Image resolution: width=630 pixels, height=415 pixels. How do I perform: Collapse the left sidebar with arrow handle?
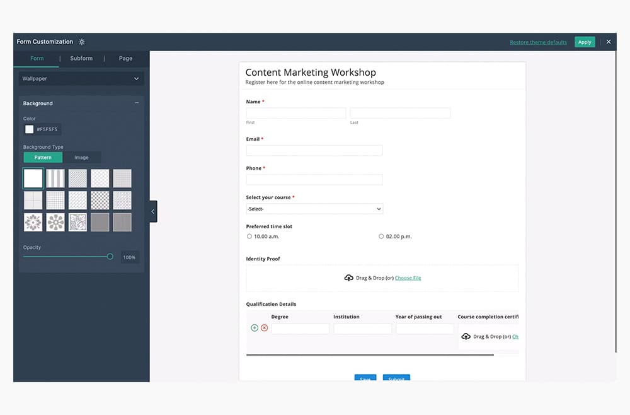(x=153, y=211)
